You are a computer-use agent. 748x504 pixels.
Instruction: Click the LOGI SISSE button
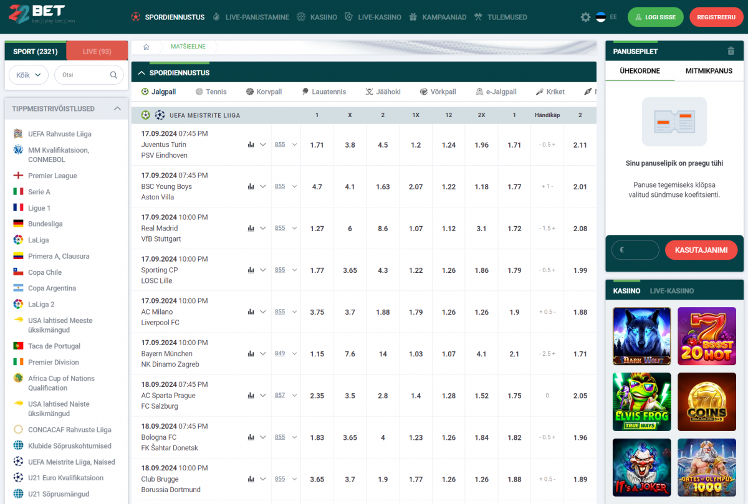tap(655, 17)
